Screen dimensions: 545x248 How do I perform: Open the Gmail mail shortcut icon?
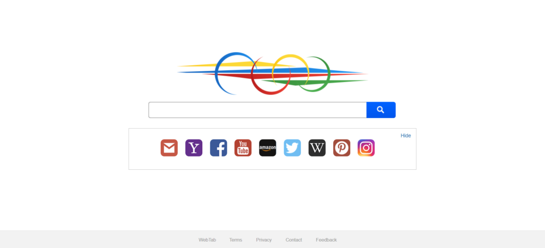tap(169, 148)
